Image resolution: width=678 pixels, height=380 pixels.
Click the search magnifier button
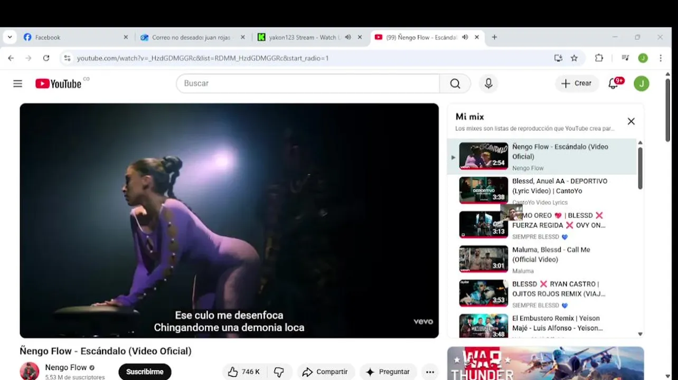[455, 83]
